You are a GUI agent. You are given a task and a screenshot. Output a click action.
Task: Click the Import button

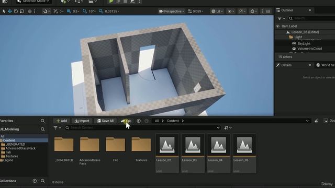(x=82, y=121)
